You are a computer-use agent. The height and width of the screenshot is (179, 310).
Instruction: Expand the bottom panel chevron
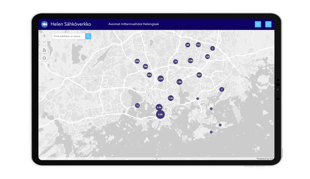click(x=156, y=159)
